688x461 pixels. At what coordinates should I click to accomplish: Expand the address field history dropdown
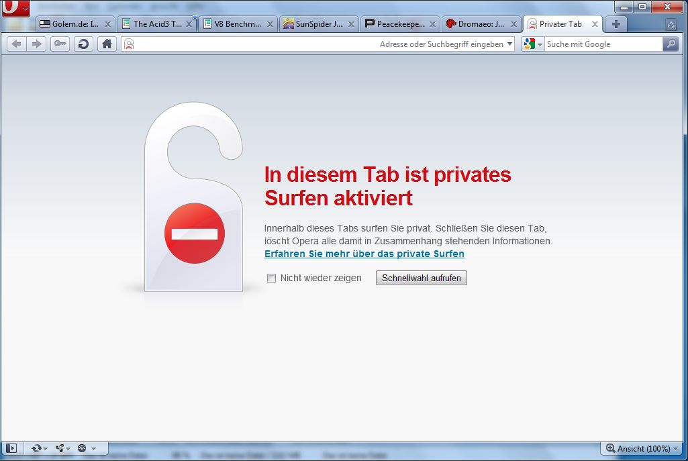(510, 44)
